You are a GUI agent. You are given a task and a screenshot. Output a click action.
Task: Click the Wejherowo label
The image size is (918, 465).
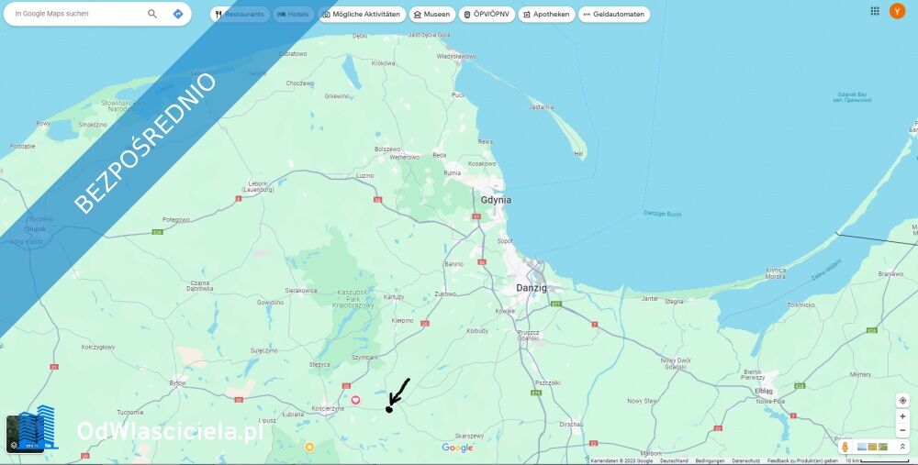405,158
